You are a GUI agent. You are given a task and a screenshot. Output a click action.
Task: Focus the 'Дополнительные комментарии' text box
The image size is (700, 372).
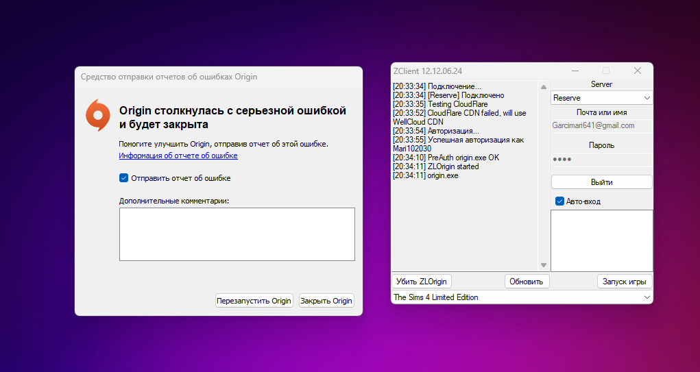point(237,234)
